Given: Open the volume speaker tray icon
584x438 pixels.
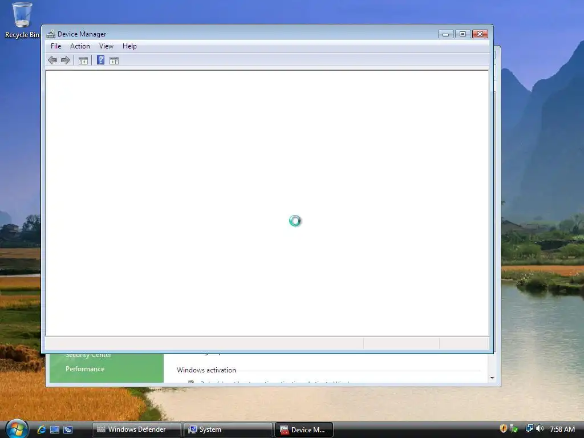Looking at the screenshot, I should [540, 429].
